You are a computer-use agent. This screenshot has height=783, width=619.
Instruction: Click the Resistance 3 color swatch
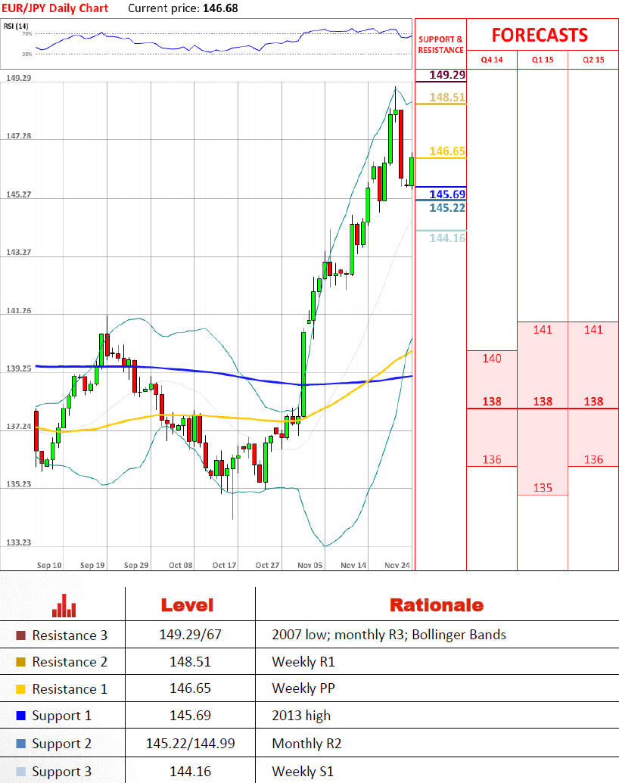(20, 635)
